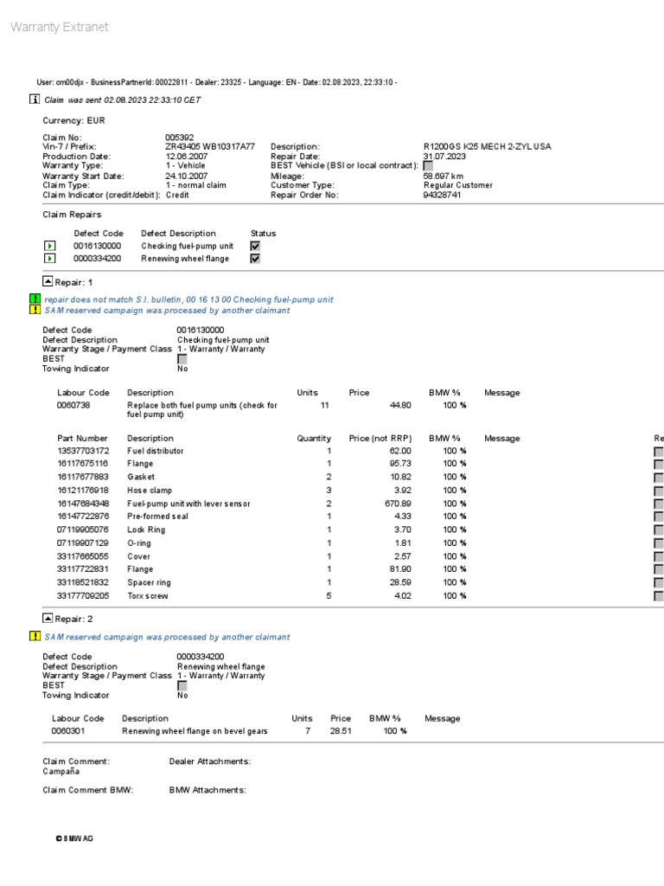664x886 pixels.
Task: Toggle status checkbox for Checking fuel-pump unit
Action: tap(255, 246)
